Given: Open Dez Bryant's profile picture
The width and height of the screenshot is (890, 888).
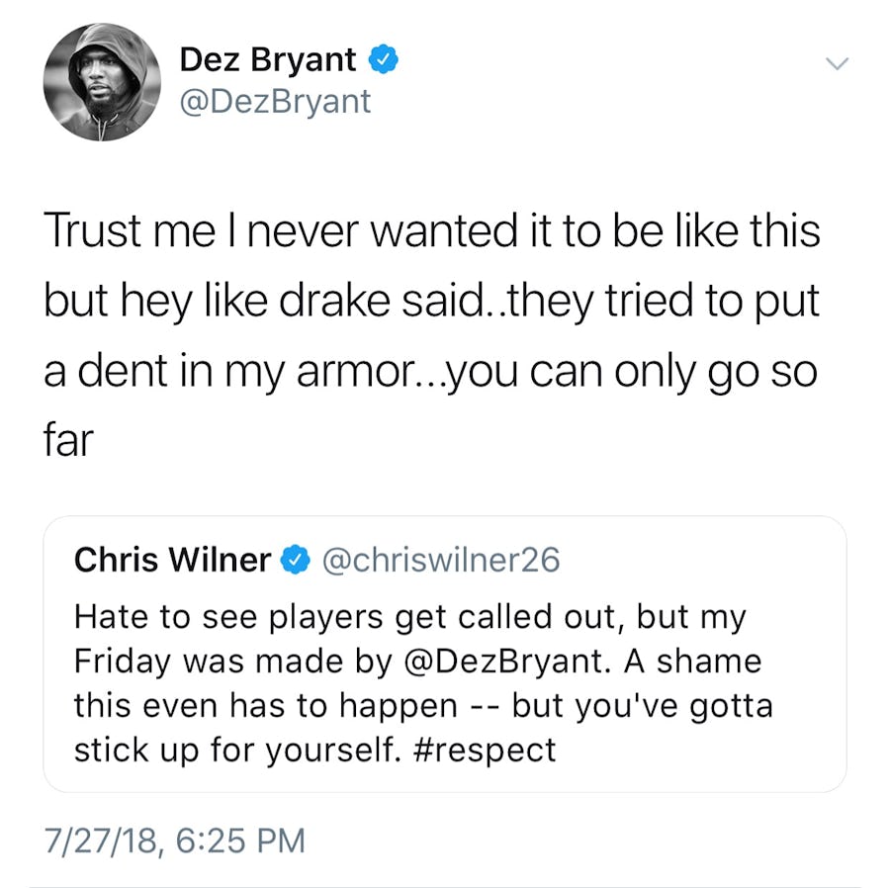Looking at the screenshot, I should (x=102, y=82).
